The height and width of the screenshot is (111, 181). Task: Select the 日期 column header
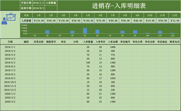[10, 42]
